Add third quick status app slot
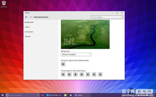Screen dimensions: 156x97 point(75,74)
